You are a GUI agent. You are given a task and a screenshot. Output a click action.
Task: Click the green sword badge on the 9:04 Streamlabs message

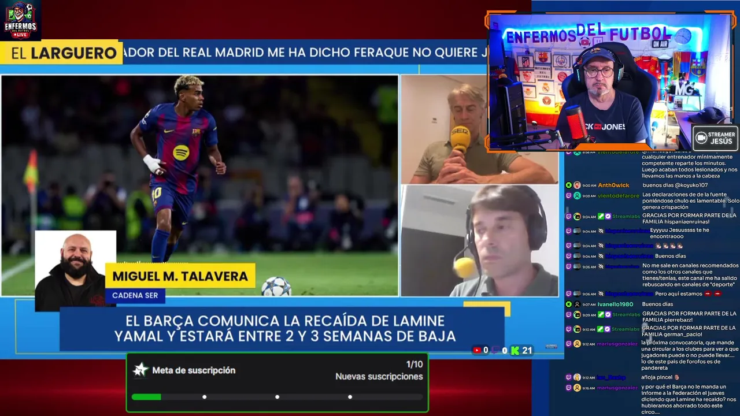(601, 216)
